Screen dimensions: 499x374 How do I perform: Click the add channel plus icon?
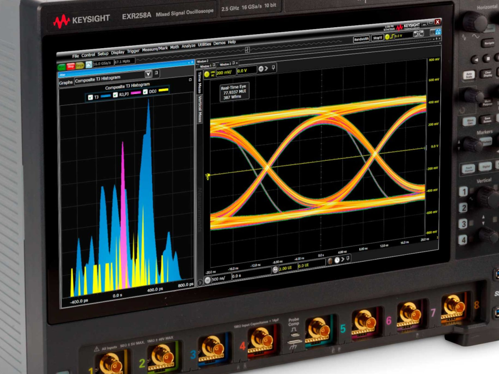pyautogui.click(x=261, y=69)
